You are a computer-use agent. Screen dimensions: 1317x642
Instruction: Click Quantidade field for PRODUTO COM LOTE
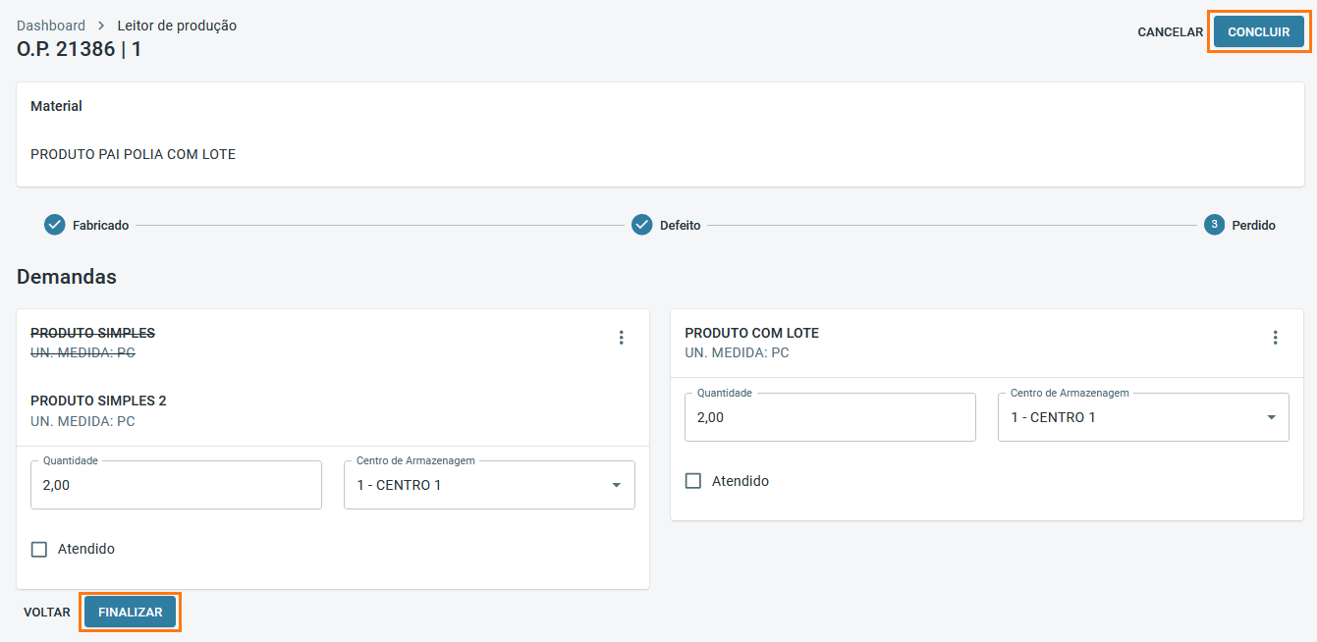[830, 417]
